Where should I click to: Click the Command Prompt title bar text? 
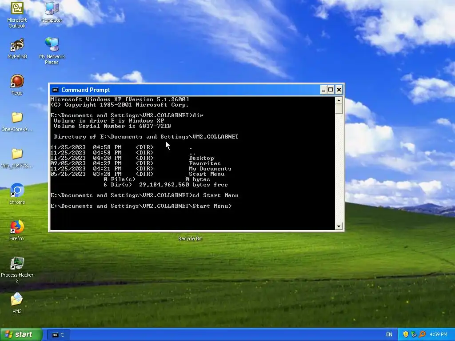click(86, 90)
